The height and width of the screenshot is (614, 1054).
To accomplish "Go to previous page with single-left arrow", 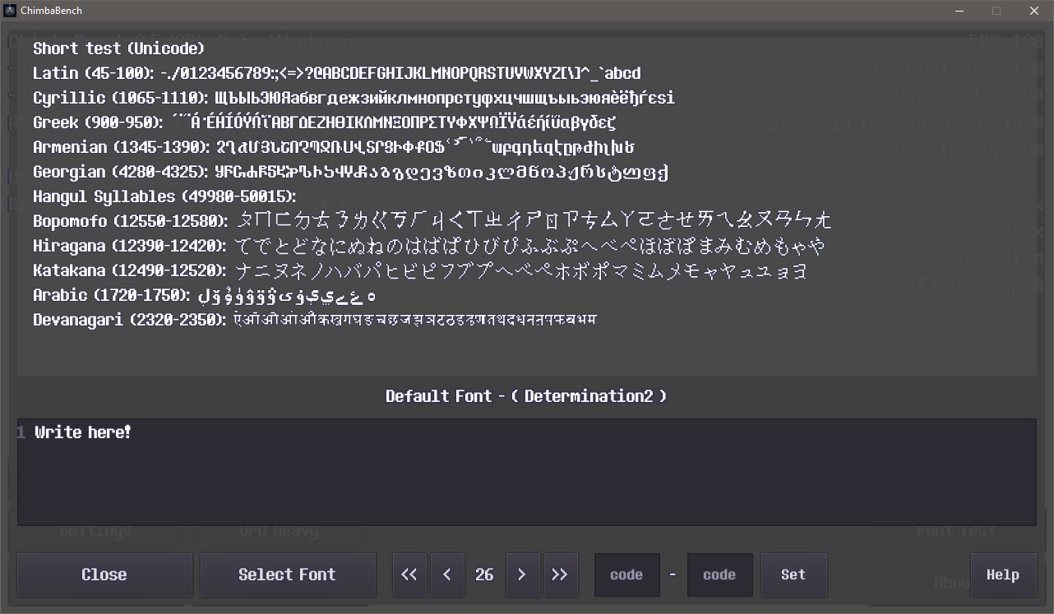I will pos(447,575).
